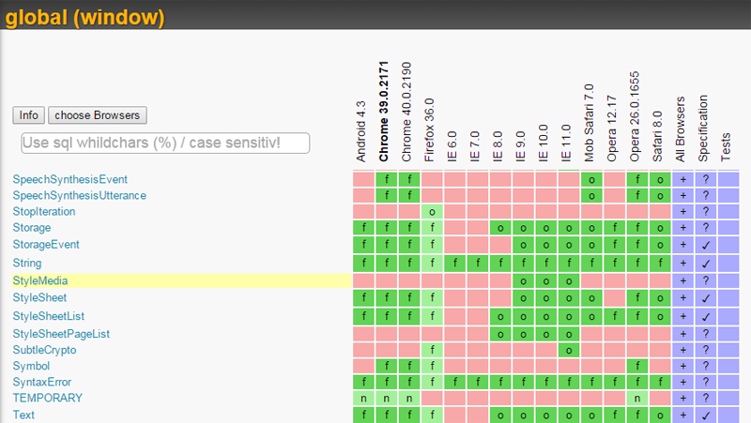This screenshot has width=751, height=423.
Task: Select the All Browsers column header
Action: 680,129
